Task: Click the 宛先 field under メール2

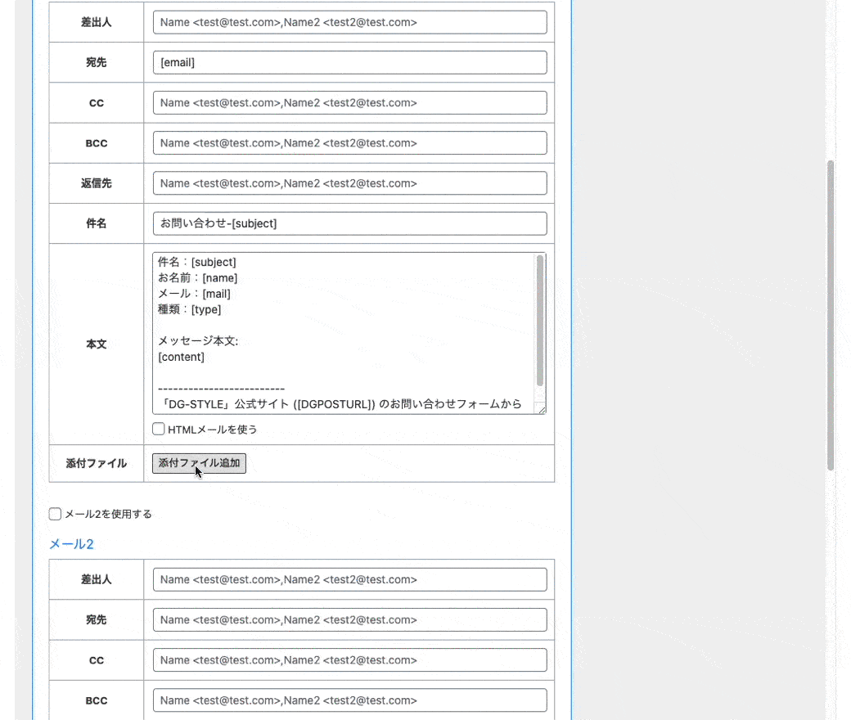Action: click(349, 619)
